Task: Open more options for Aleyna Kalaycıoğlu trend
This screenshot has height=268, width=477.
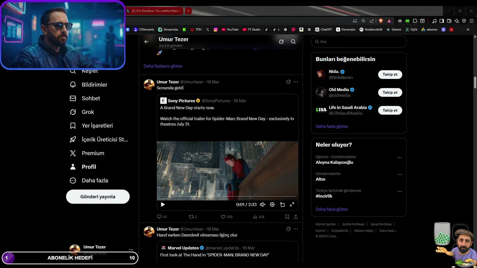Action: (x=399, y=157)
